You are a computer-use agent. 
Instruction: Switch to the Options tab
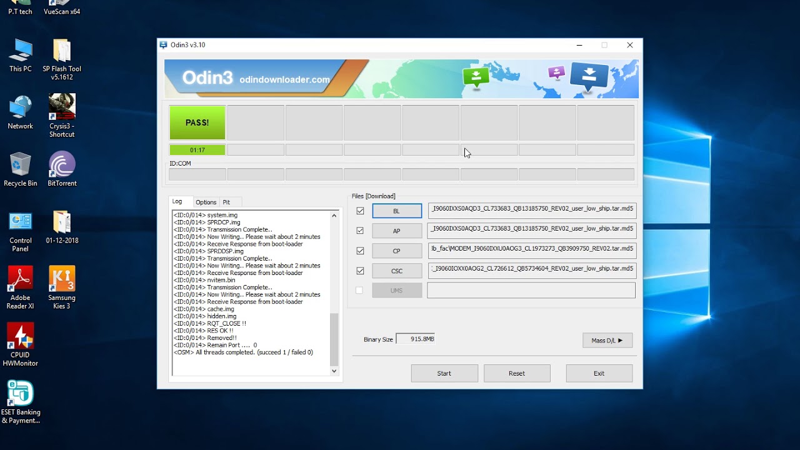[x=206, y=202]
